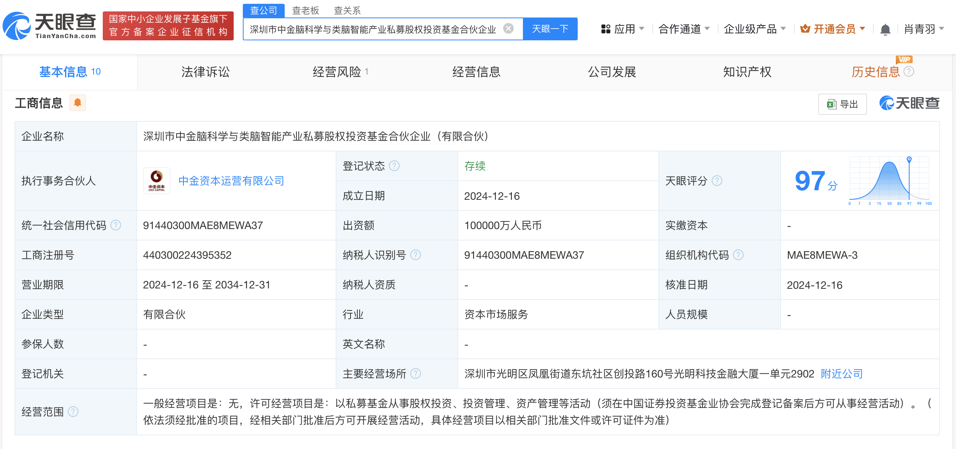Click the CICC Capital logo thumbnail
Viewport: 956px width, 449px height.
[x=157, y=181]
